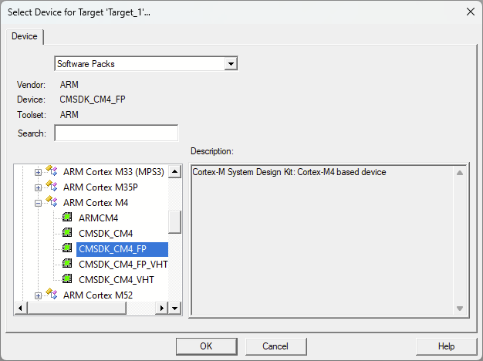Click the device tree scroll down arrow
483x361 pixels.
tap(174, 308)
